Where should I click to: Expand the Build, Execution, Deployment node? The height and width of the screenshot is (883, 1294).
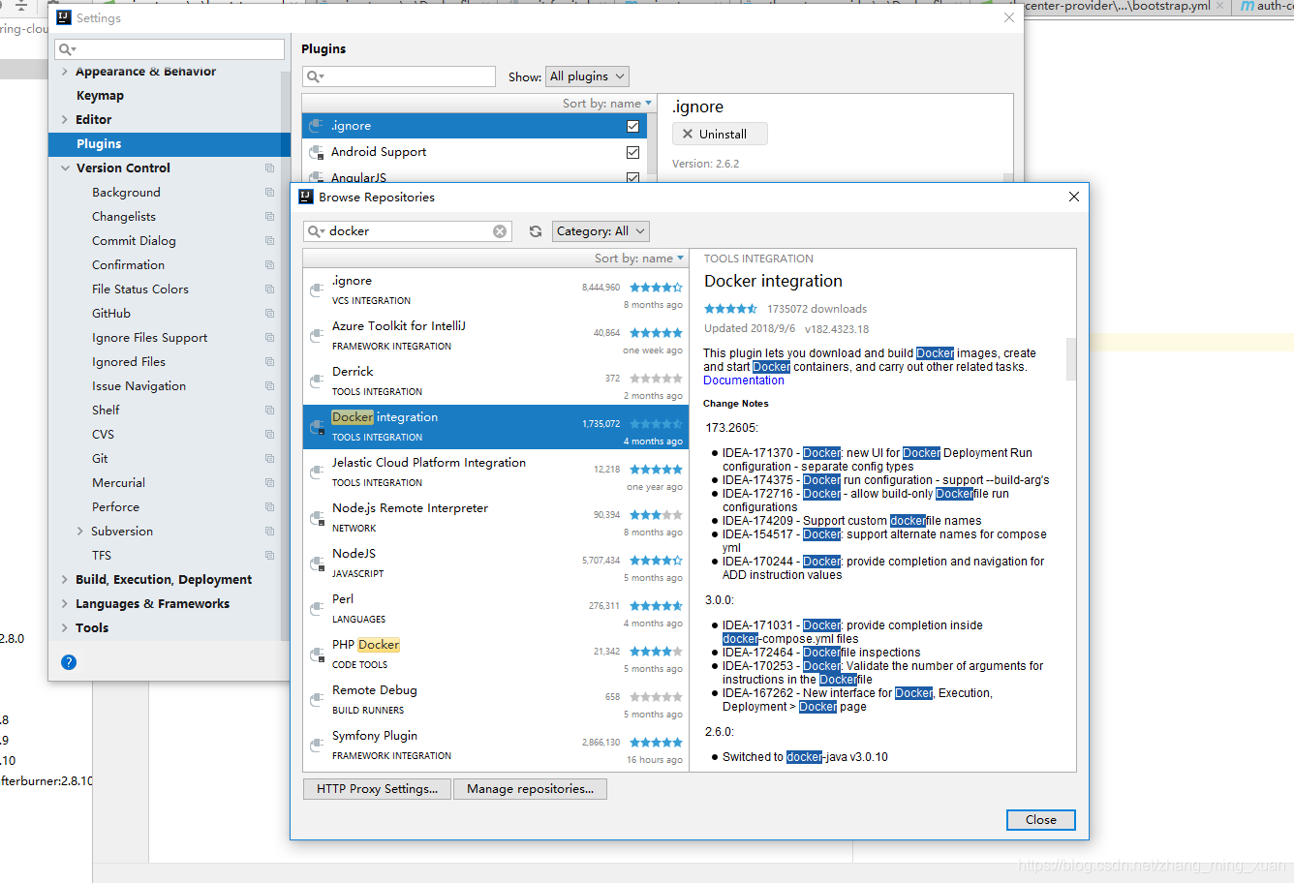tap(65, 580)
